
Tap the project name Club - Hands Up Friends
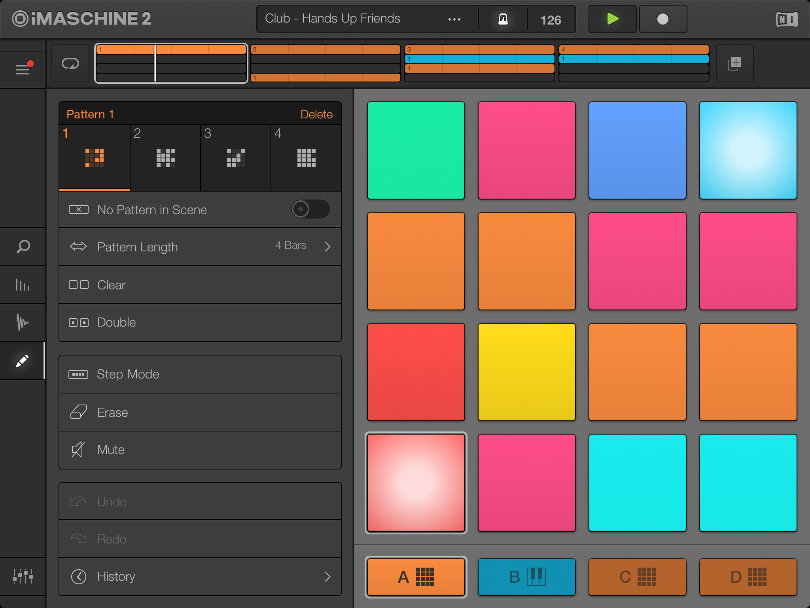(x=333, y=19)
